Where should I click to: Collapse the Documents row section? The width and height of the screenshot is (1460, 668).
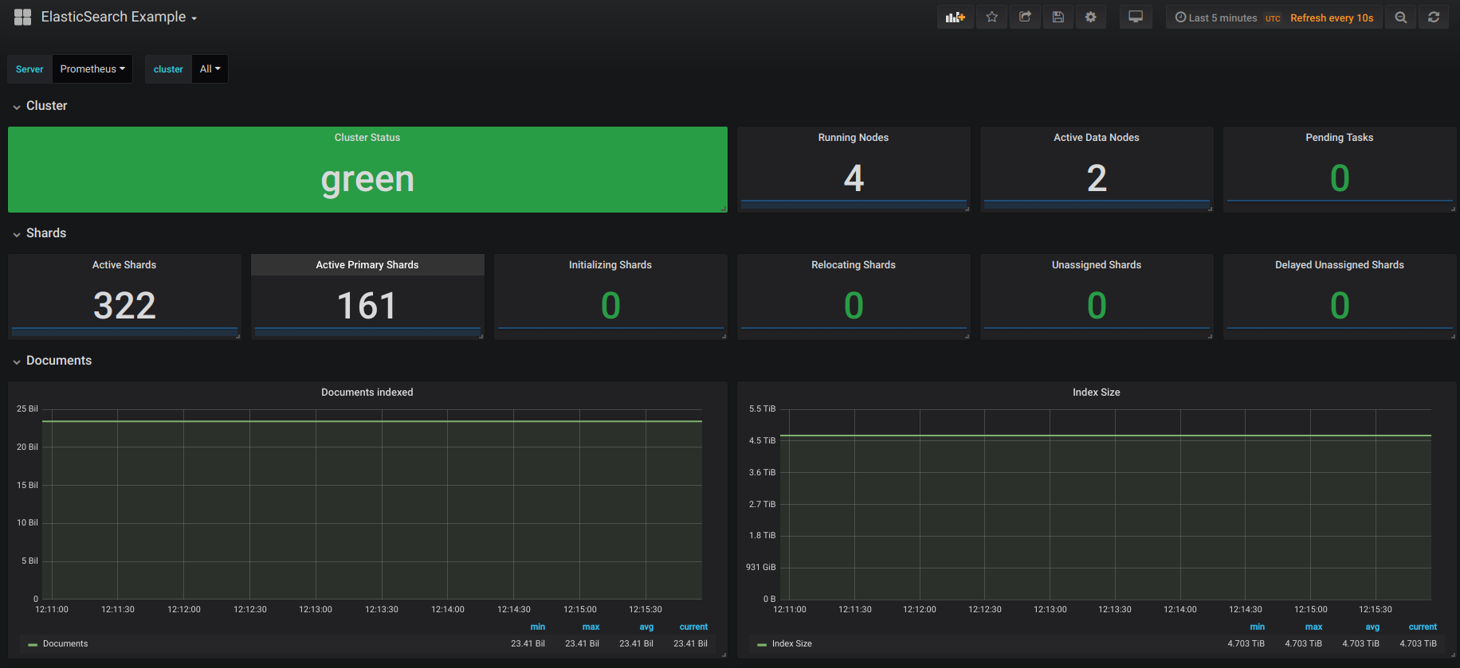[x=58, y=361]
